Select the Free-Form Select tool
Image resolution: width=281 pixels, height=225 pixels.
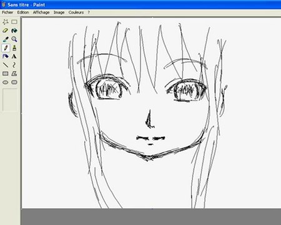point(6,22)
